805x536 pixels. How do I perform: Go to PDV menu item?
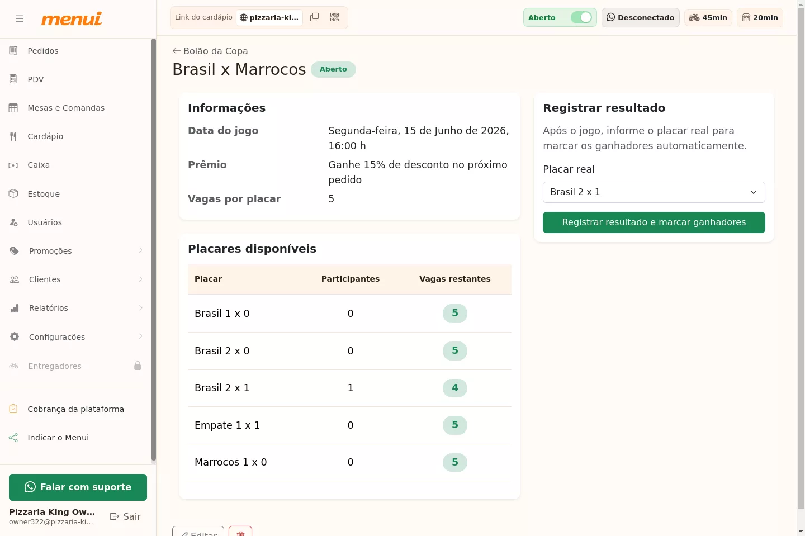point(36,79)
